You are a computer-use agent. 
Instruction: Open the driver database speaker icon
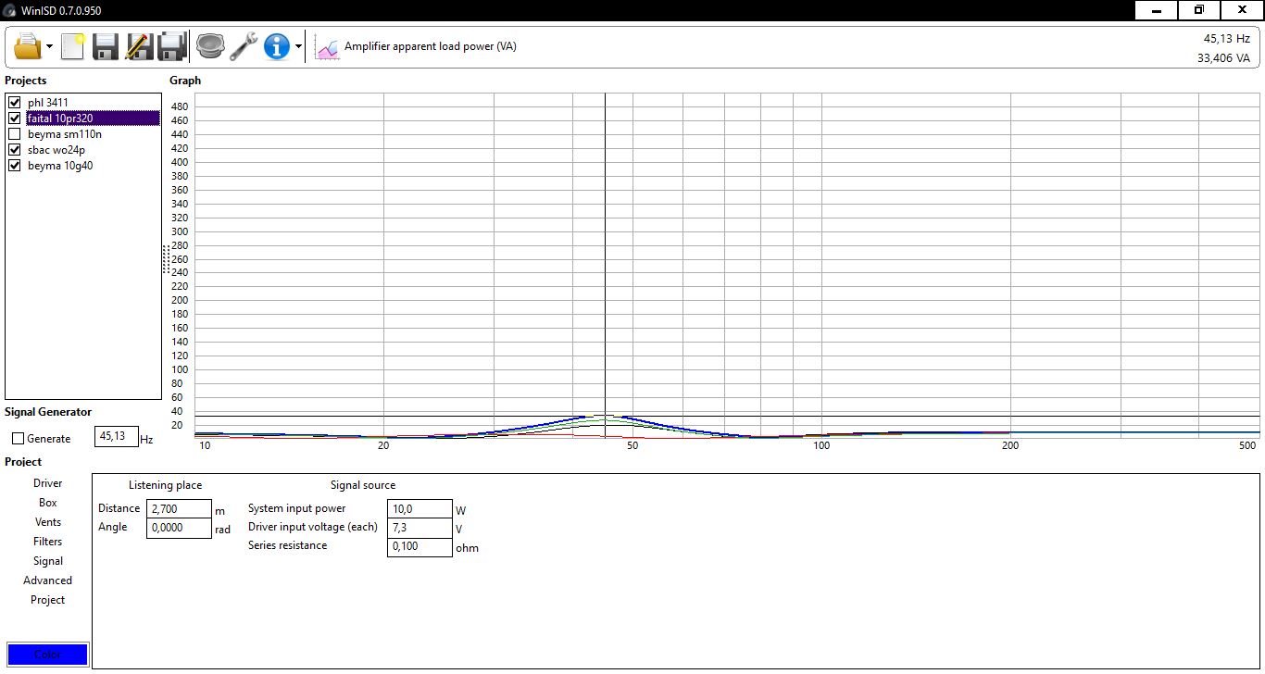click(210, 45)
